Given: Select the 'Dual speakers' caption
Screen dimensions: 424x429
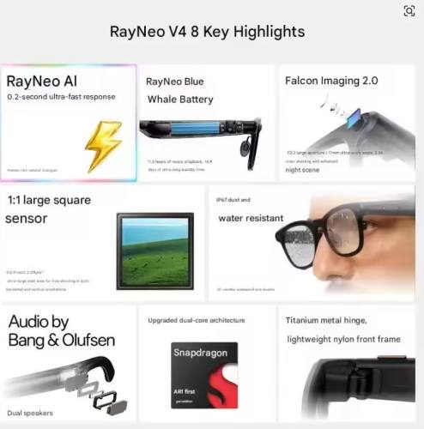Looking at the screenshot, I should 30,413.
